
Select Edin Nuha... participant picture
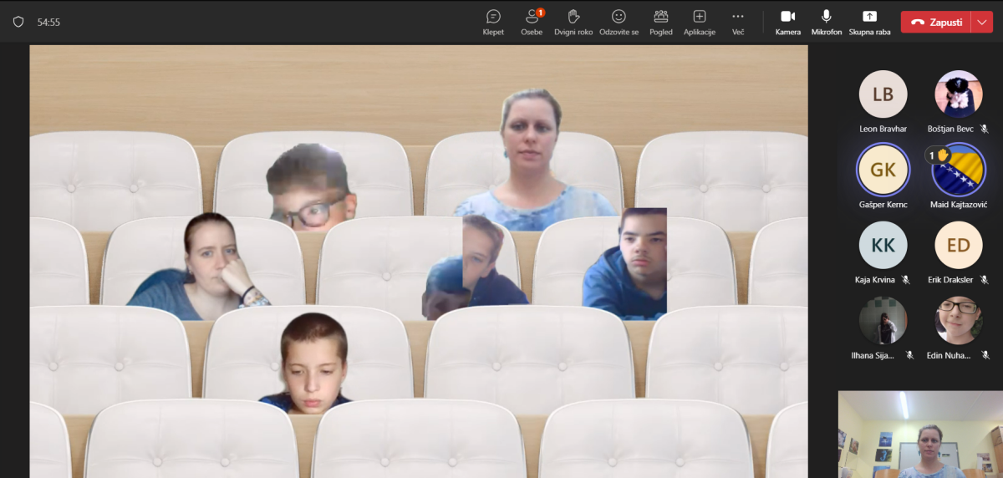click(x=958, y=320)
